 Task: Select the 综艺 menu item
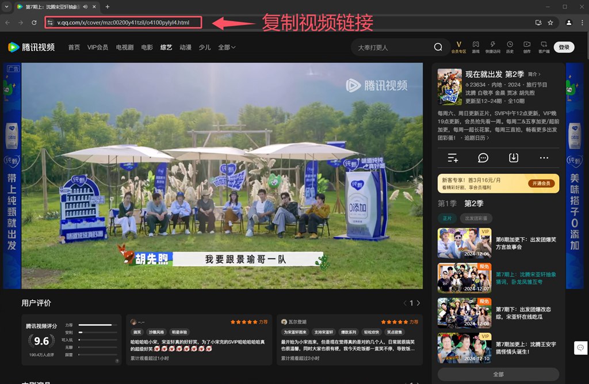point(166,48)
